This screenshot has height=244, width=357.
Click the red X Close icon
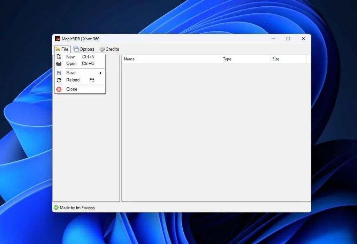(x=59, y=89)
